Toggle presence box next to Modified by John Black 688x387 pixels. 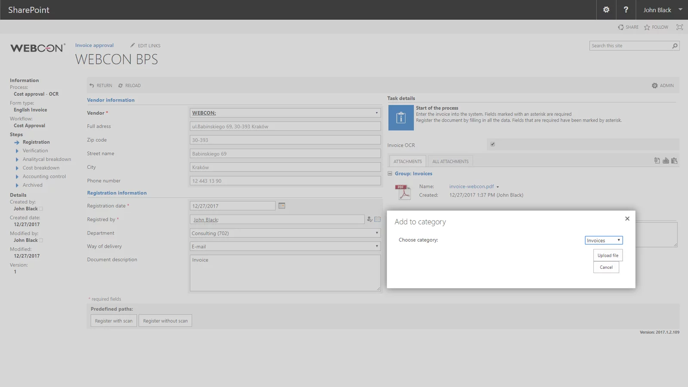[x=41, y=240]
